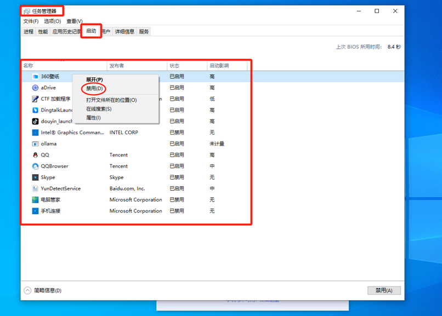Click the INTEL CORP publisher cell
This screenshot has height=316, width=442.
(x=124, y=133)
